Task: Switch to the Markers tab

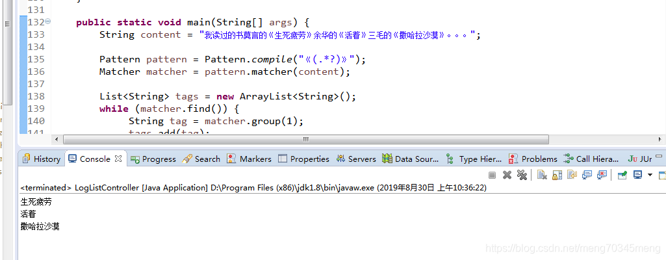Action: click(249, 159)
